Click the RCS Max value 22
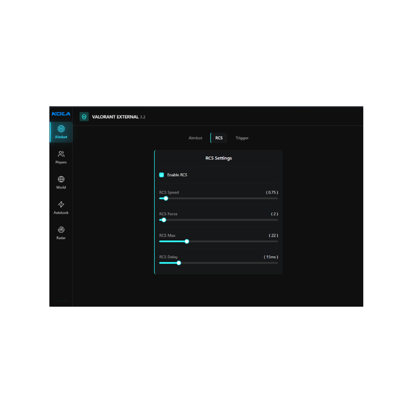413x413 pixels. 273,236
